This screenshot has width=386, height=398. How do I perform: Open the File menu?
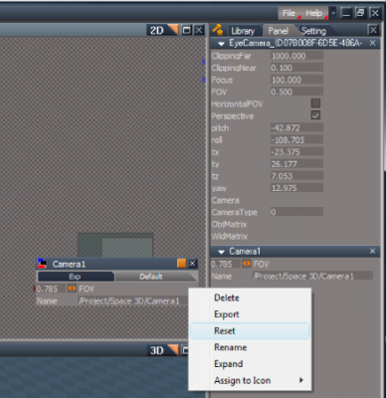[x=289, y=13]
